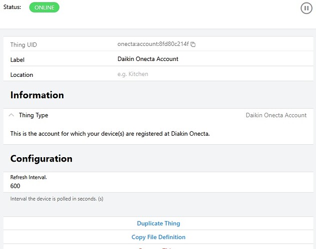The width and height of the screenshot is (316, 249).
Task: Click the ONLINE status badge
Action: pos(44,7)
